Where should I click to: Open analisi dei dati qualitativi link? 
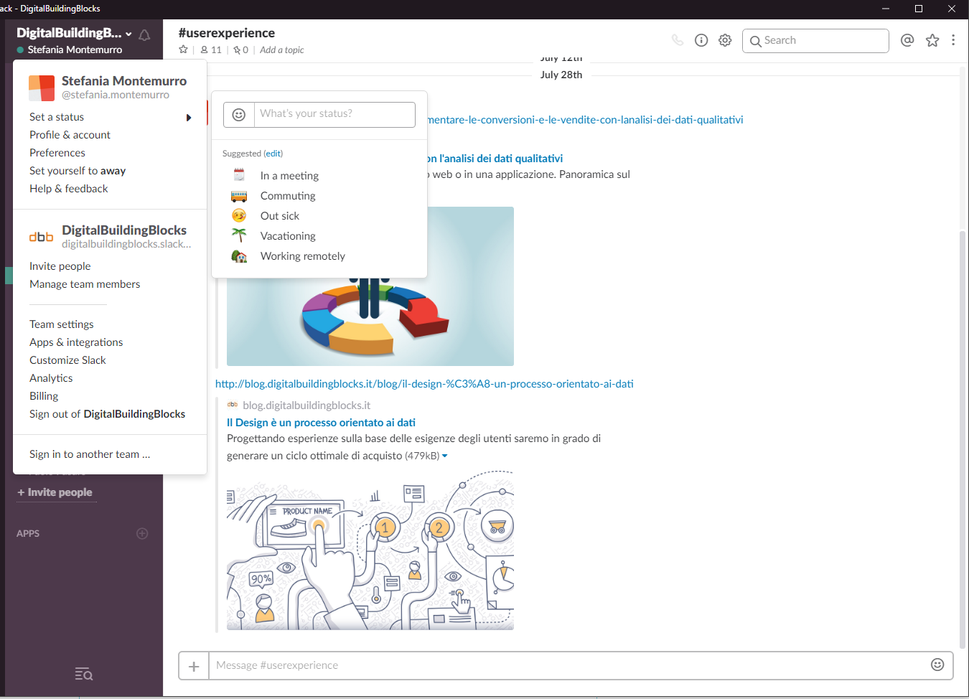495,159
